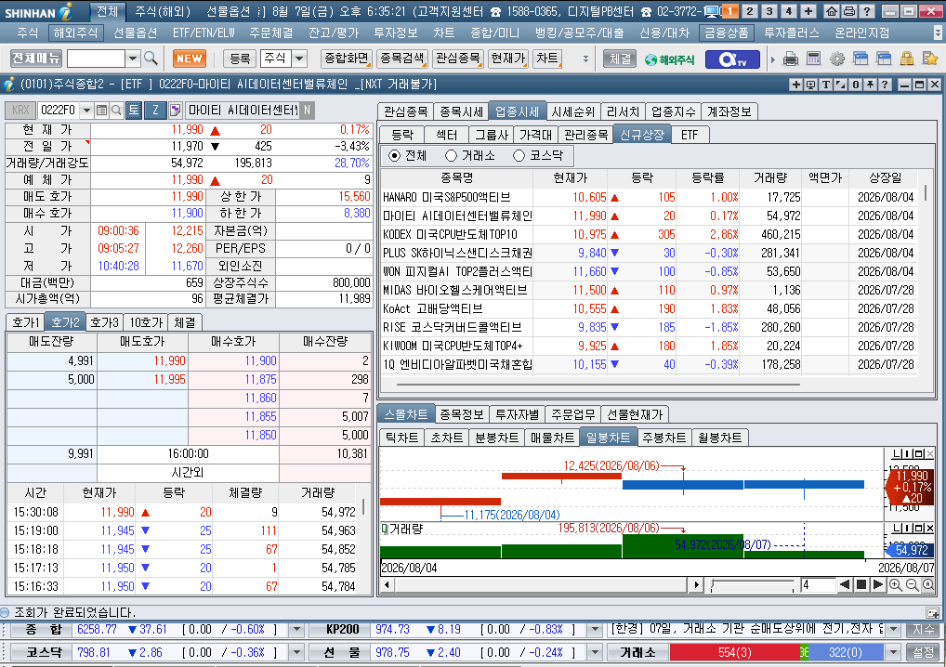946x667 pixels.
Task: Switch to the 업종지수 tab
Action: click(674, 111)
